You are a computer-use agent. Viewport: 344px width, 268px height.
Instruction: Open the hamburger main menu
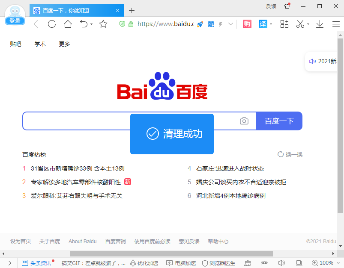(336, 24)
